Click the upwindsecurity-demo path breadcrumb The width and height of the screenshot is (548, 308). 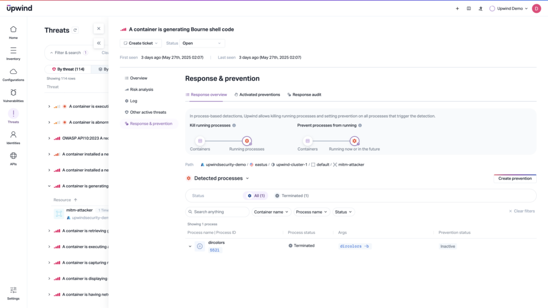coord(223,165)
